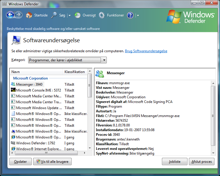
Task: Click the Søg toolbar label
Action: click(x=62, y=15)
